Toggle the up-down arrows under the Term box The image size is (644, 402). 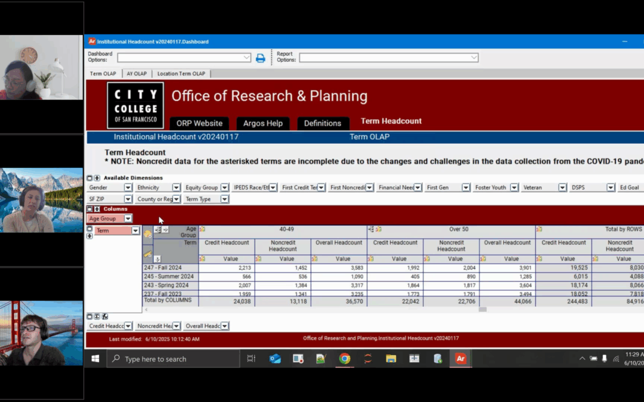[89, 236]
